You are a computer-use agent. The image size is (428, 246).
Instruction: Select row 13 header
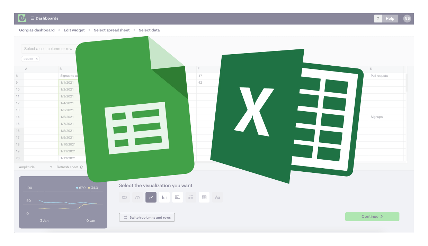point(19,111)
